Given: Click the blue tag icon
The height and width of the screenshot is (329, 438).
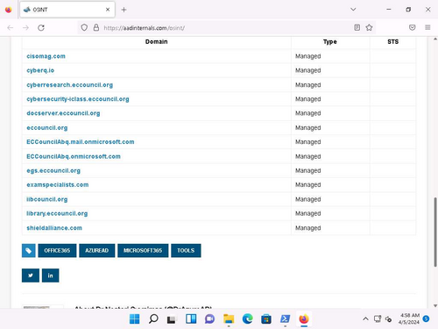Looking at the screenshot, I should [29, 251].
